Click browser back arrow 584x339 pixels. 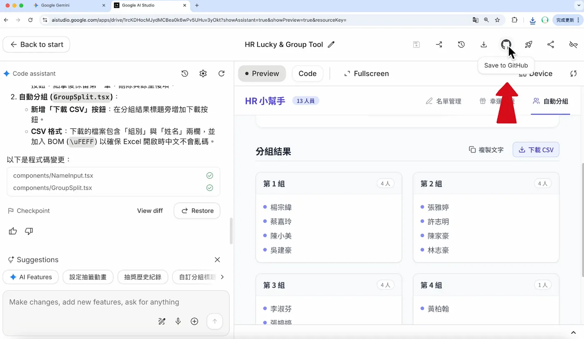[x=6, y=20]
